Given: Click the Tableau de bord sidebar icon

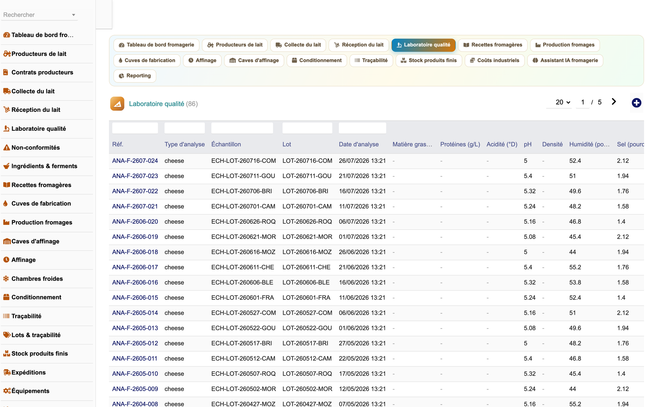Looking at the screenshot, I should (x=6, y=35).
